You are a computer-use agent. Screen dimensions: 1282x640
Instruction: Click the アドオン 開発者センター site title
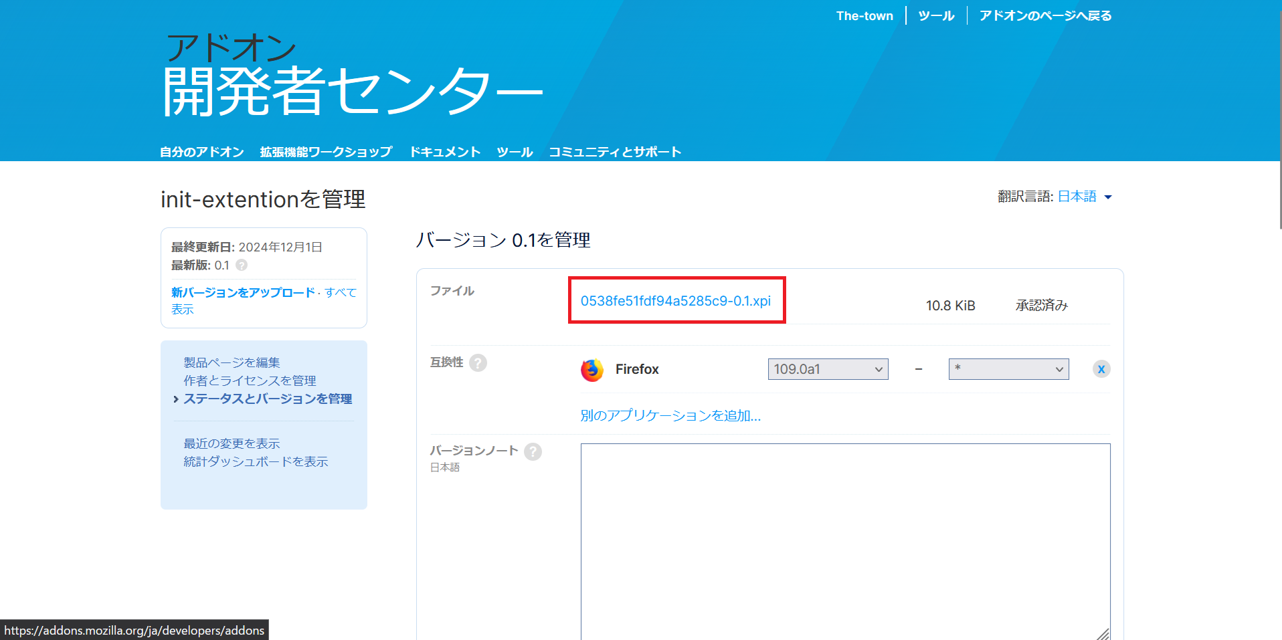[353, 76]
